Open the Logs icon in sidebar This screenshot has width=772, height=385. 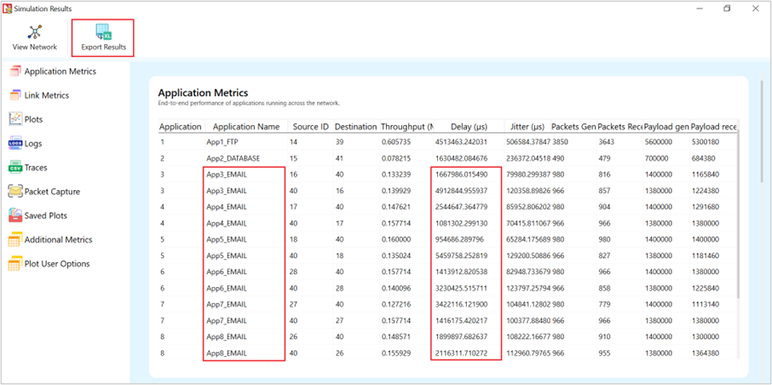15,144
